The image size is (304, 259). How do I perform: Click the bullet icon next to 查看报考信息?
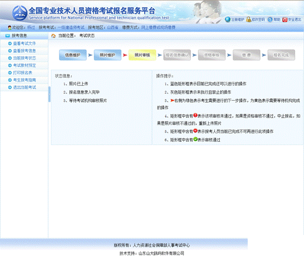pyautogui.click(x=10, y=51)
